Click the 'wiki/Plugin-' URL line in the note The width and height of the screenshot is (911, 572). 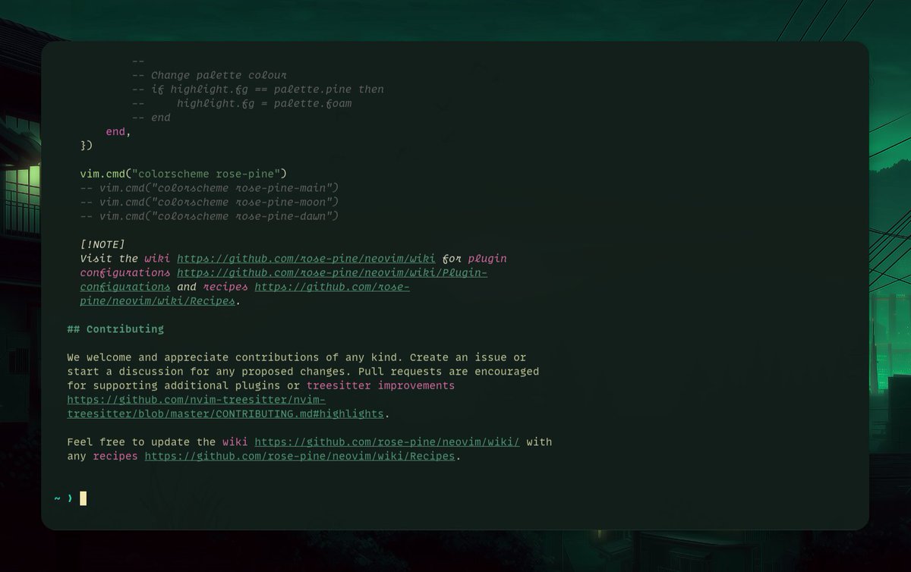[332, 272]
